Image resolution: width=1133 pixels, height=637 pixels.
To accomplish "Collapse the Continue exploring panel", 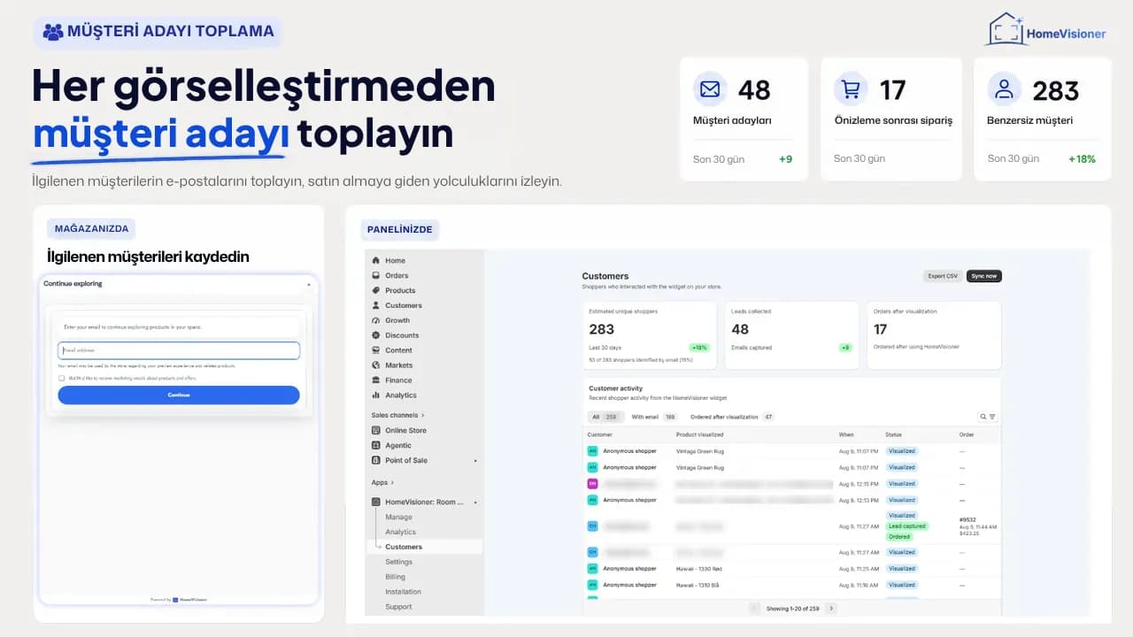I will click(x=309, y=284).
